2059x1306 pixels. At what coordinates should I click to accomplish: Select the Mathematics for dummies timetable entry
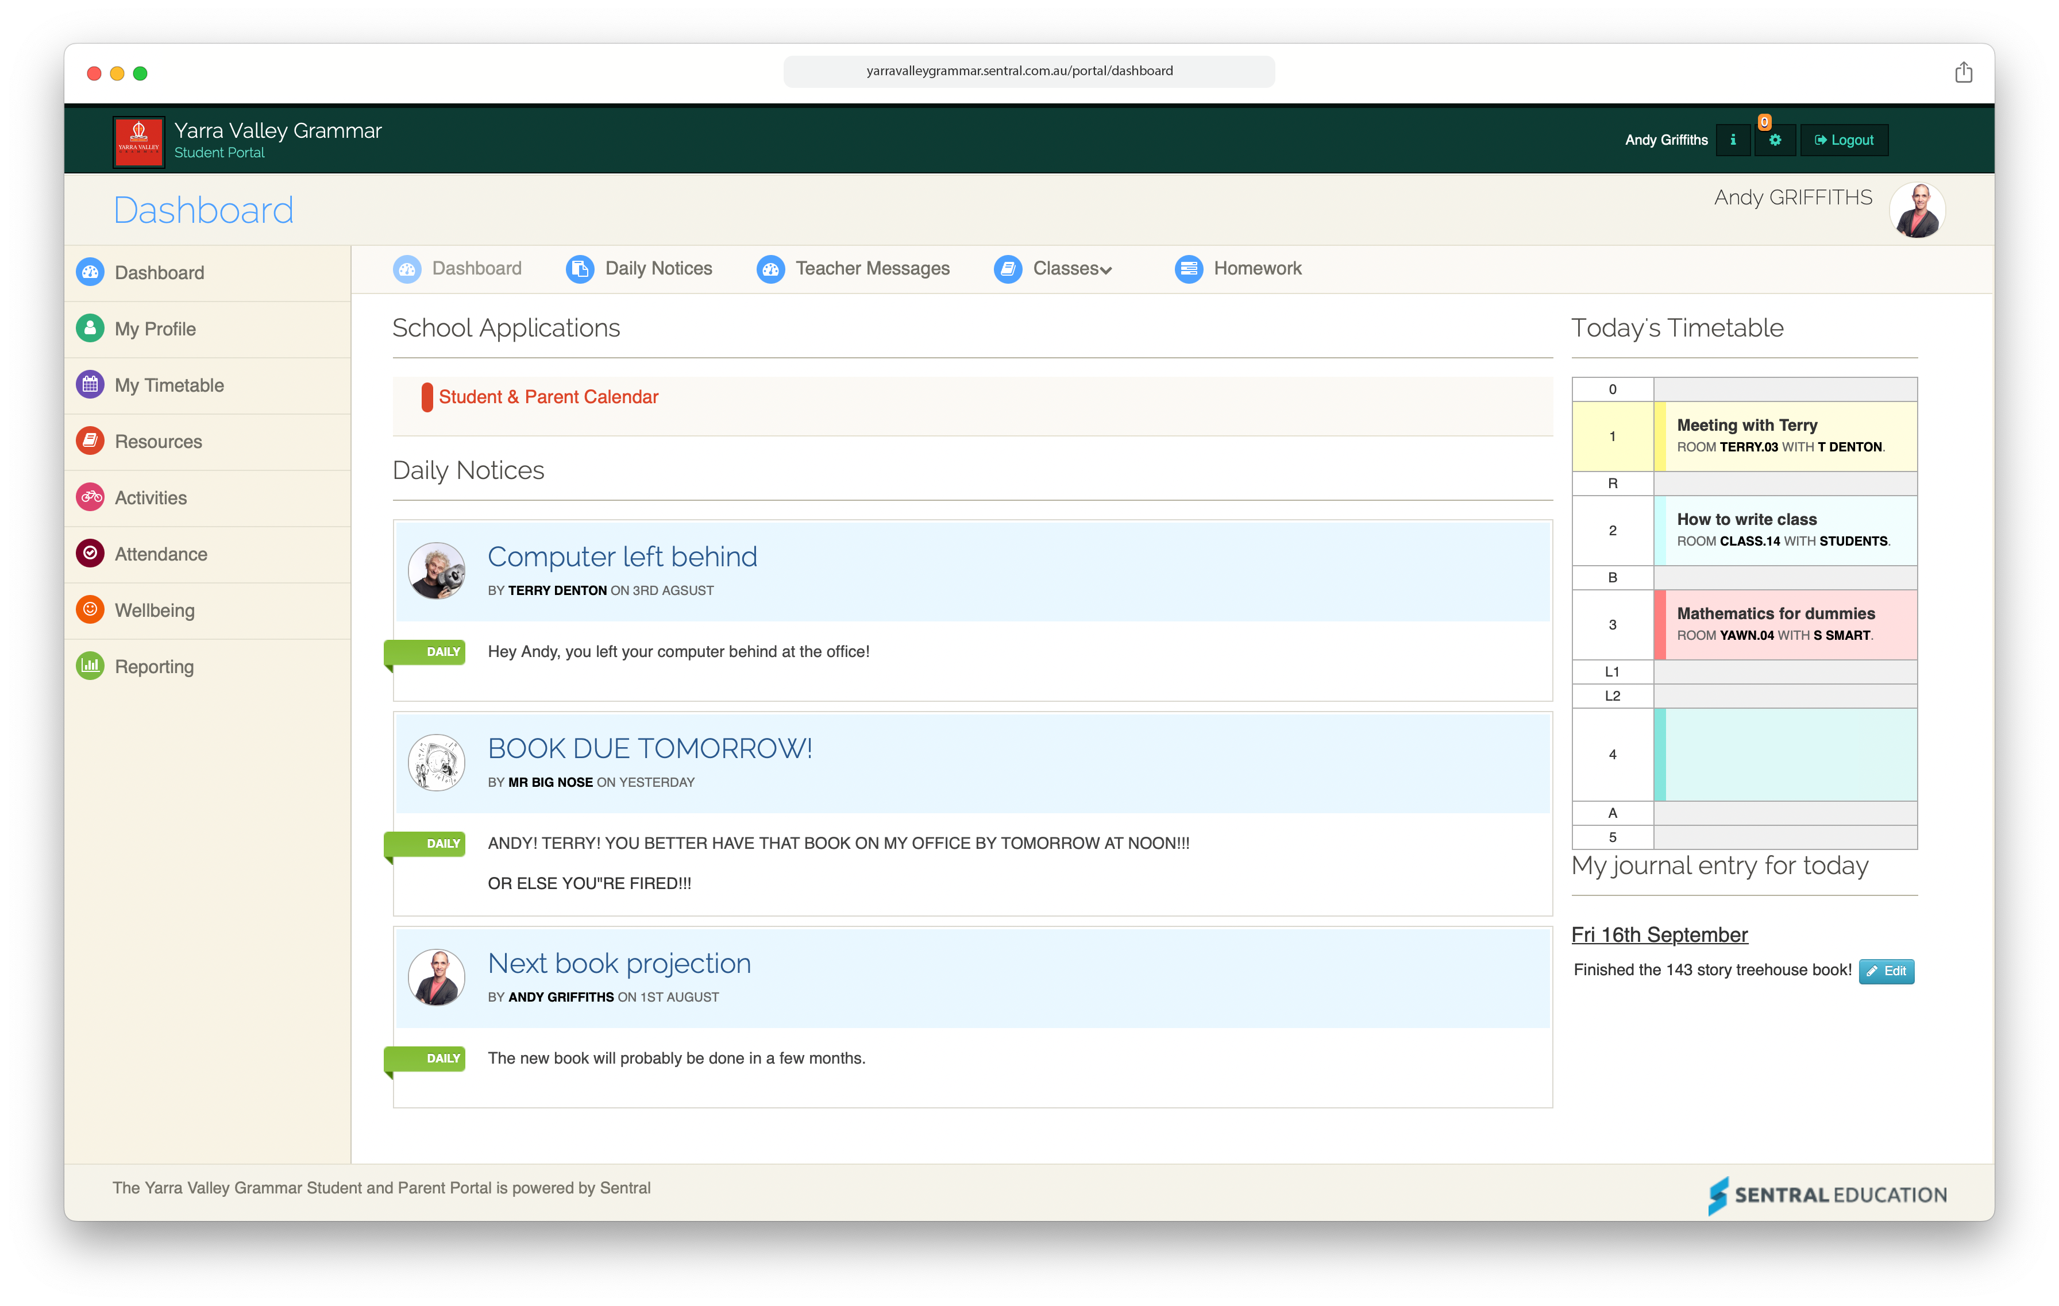pos(1775,623)
